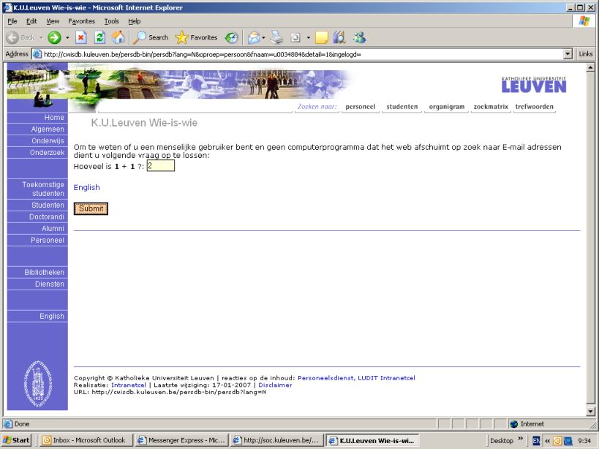Stop loading the page with the red X icon
The width and height of the screenshot is (599, 449).
point(82,37)
